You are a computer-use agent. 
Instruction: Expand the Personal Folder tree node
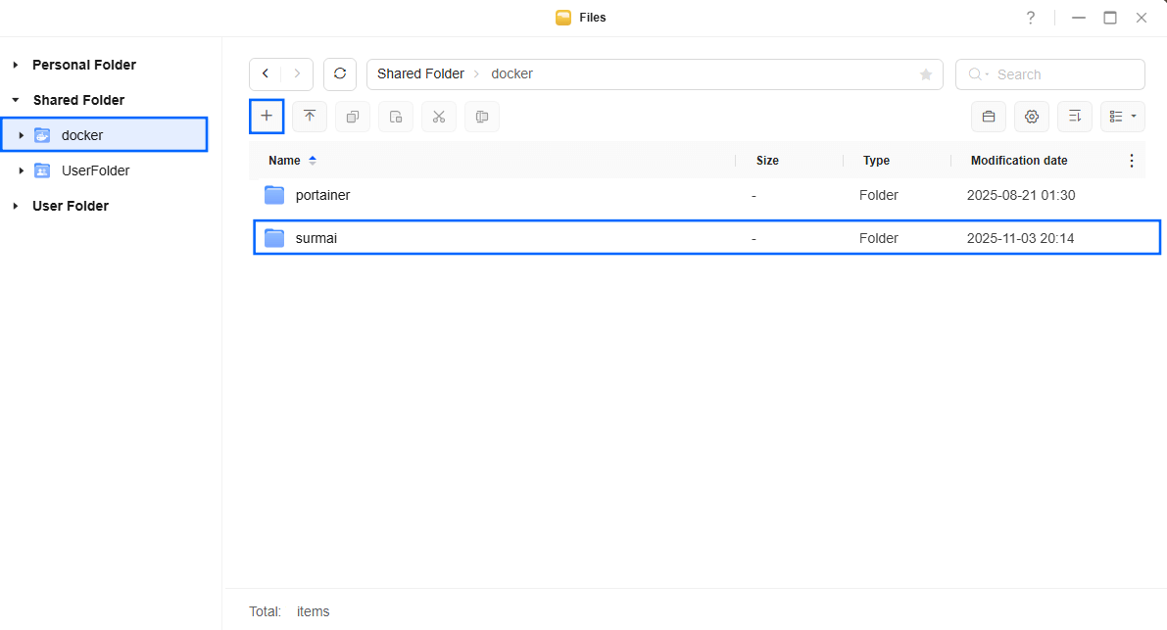tap(16, 65)
